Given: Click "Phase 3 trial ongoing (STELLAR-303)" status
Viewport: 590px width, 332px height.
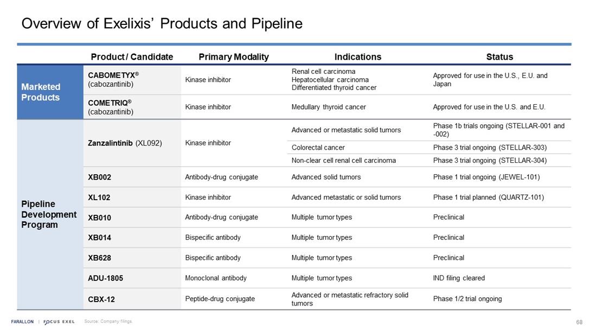Looking at the screenshot, I should pos(490,148).
